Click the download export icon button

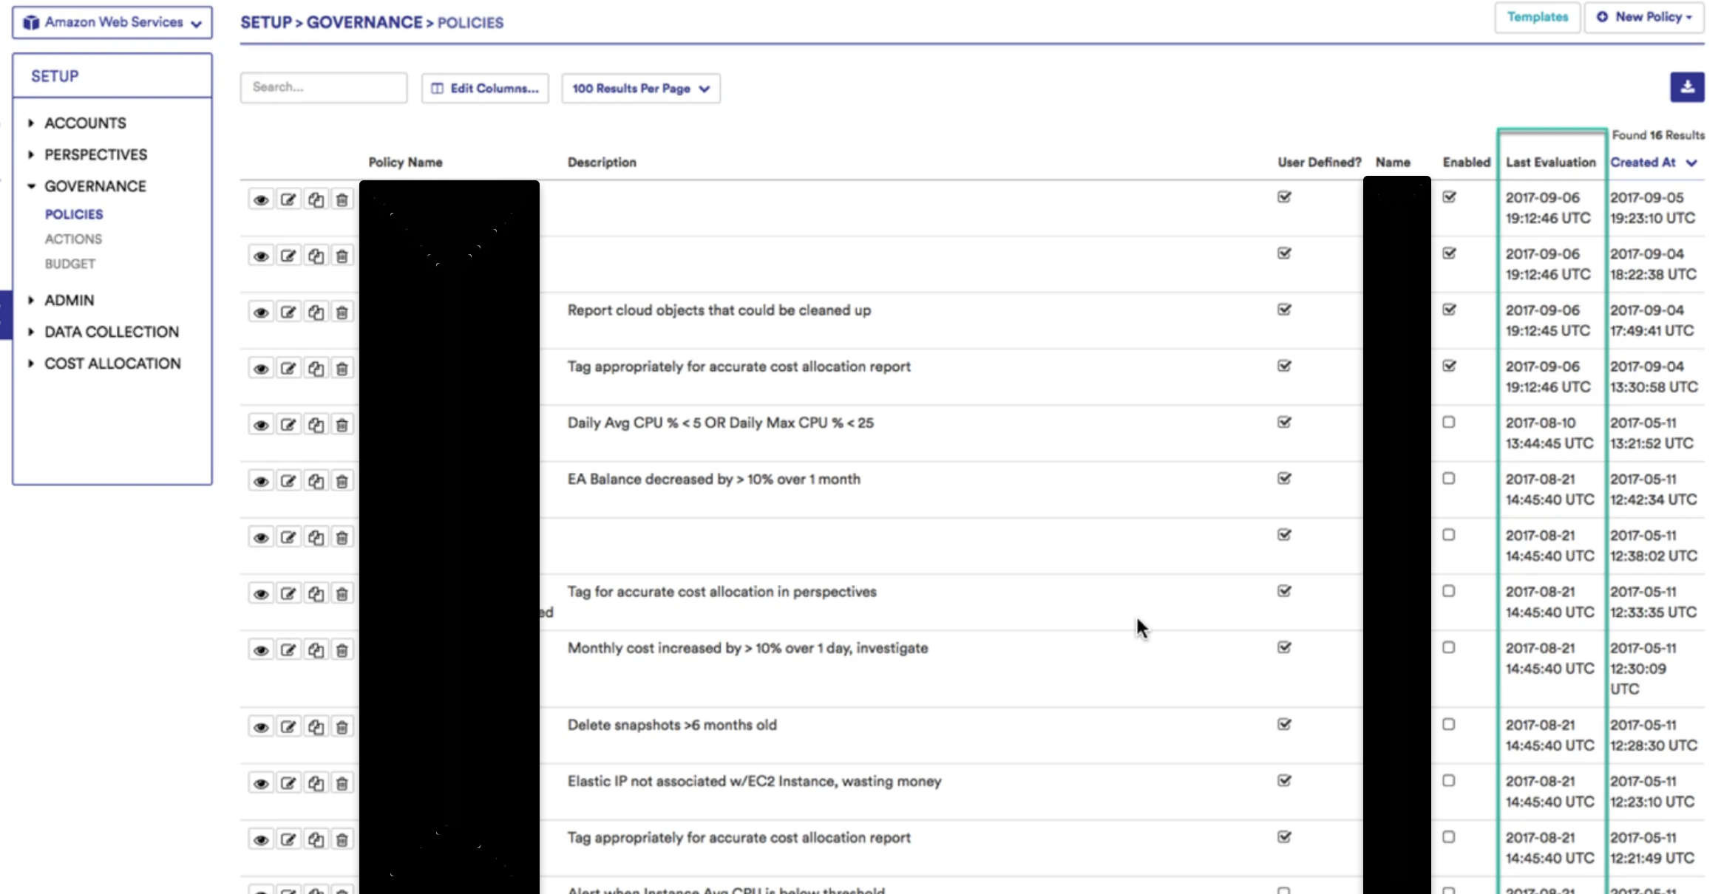[1686, 87]
